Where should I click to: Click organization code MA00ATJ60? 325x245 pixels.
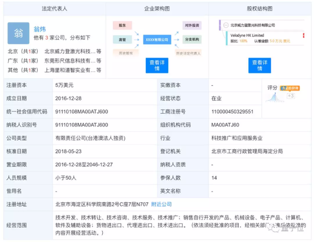pos(225,125)
